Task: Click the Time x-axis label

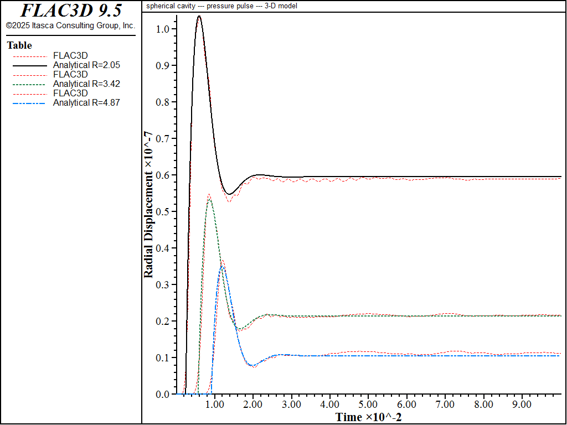Action: pyautogui.click(x=368, y=417)
